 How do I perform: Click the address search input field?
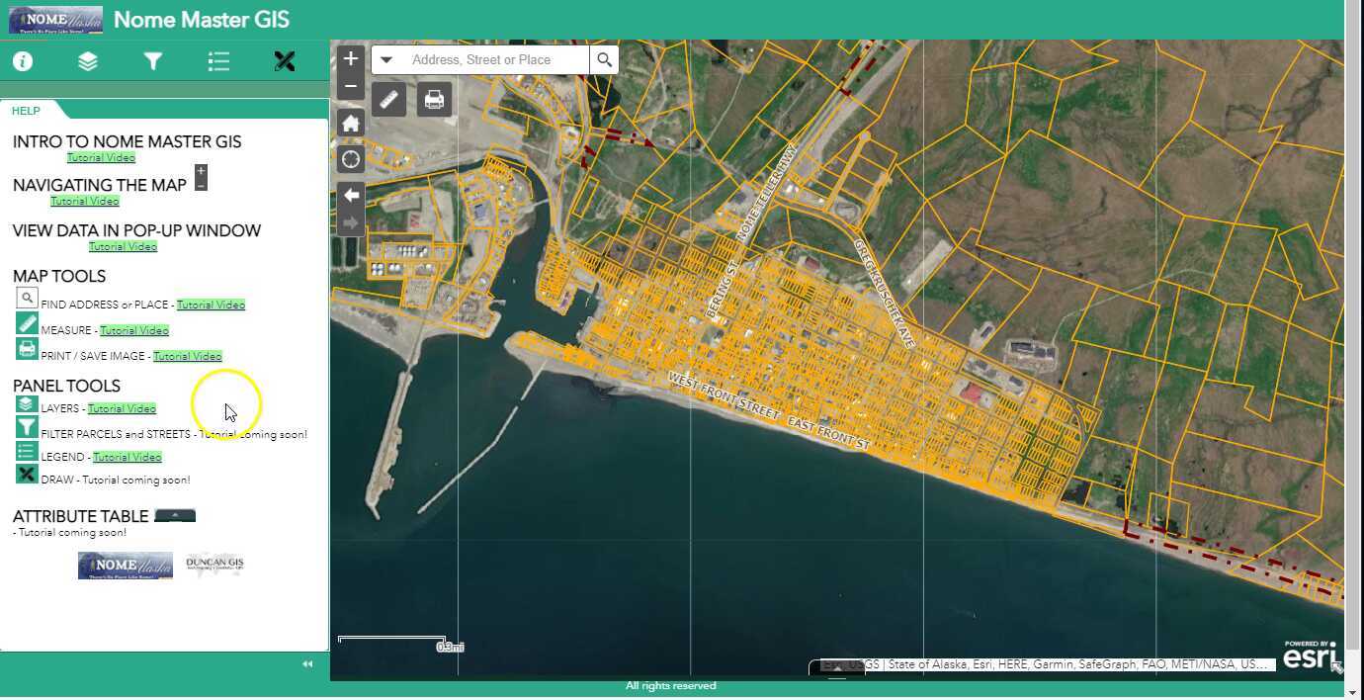coord(494,60)
